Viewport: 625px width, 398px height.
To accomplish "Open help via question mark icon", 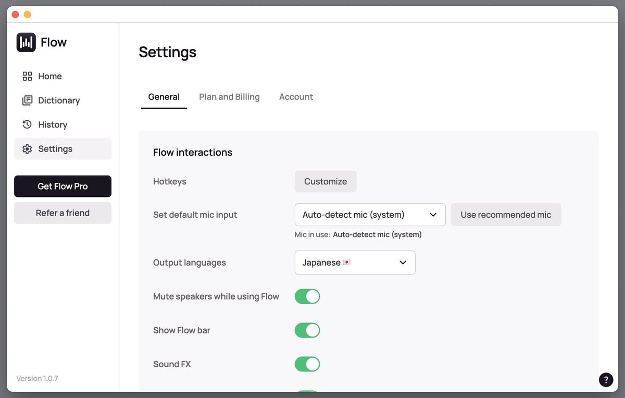I will click(x=606, y=380).
